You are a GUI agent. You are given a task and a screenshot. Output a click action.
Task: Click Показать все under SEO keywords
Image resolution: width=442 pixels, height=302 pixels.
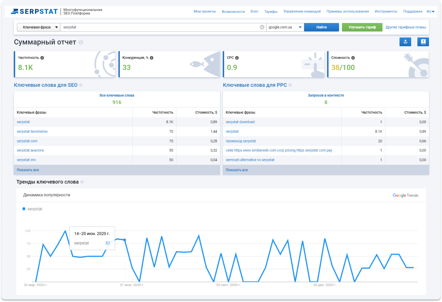tap(28, 170)
